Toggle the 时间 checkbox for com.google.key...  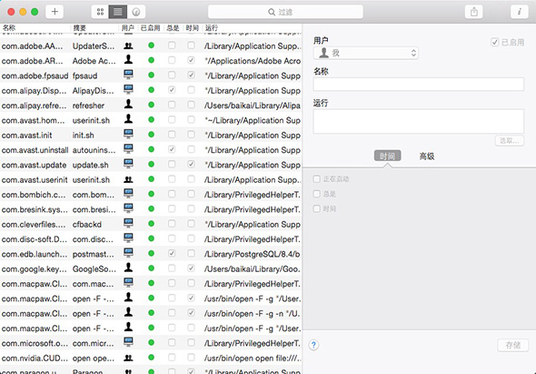pyautogui.click(x=191, y=268)
